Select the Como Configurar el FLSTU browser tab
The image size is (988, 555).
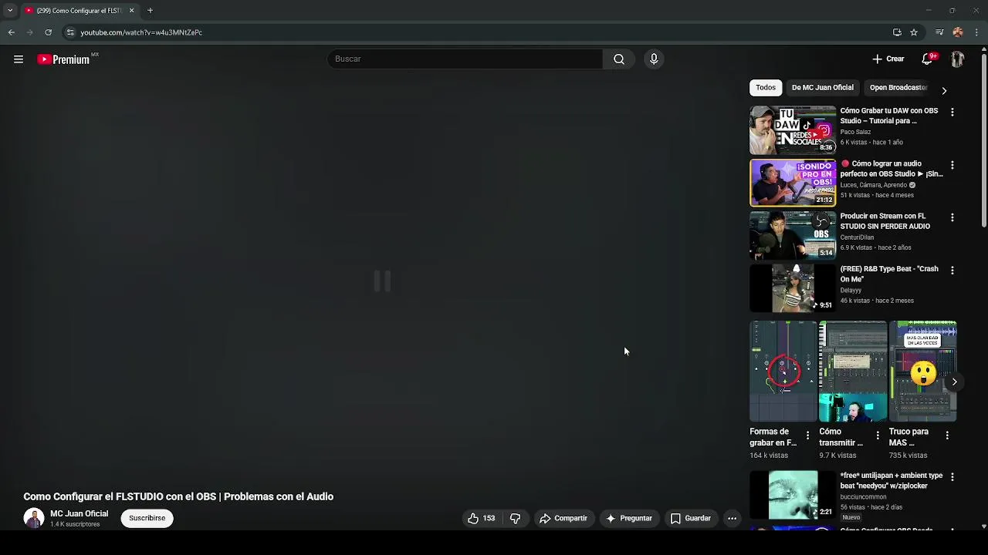pos(80,11)
